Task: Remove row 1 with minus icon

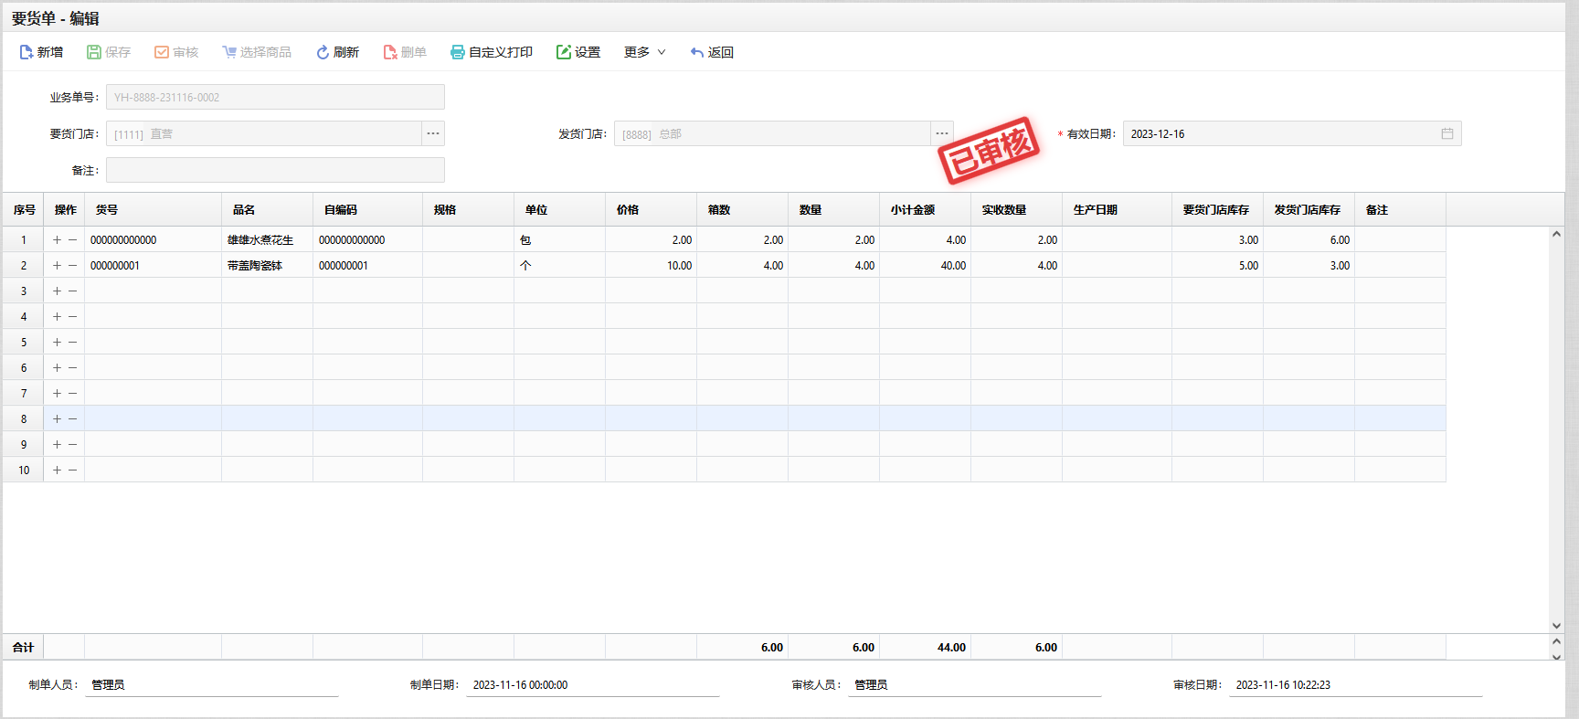Action: [x=73, y=239]
